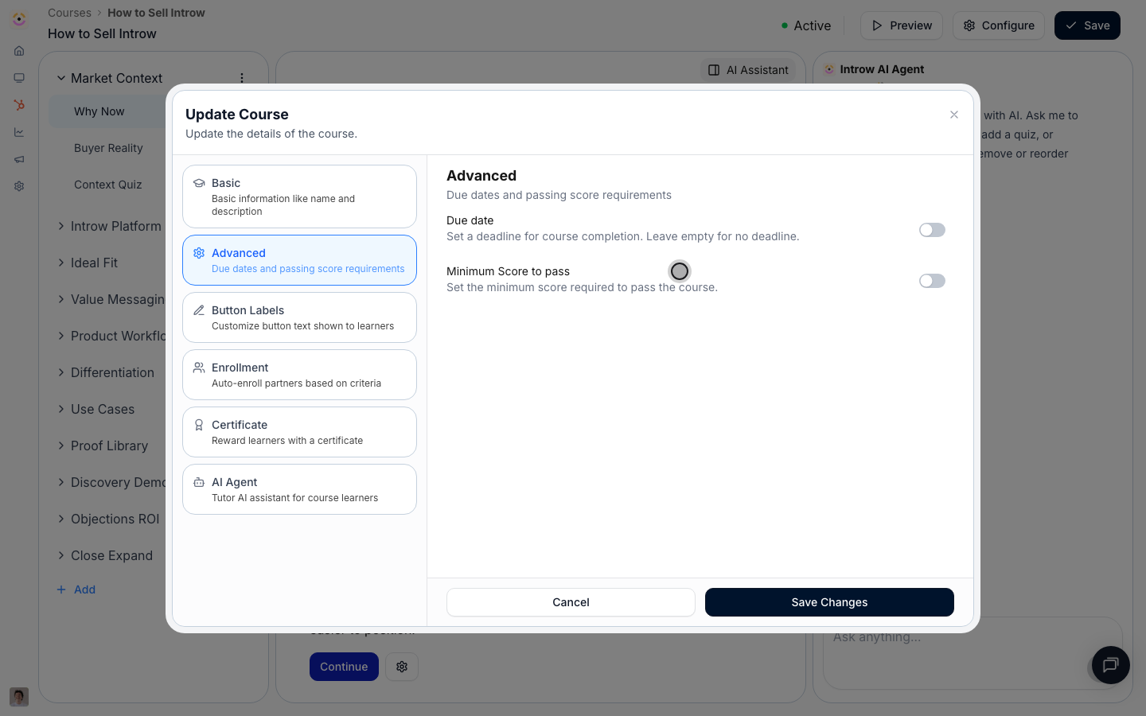Expand the Ideal Fit section
Viewport: 1146px width, 716px height.
(x=61, y=263)
